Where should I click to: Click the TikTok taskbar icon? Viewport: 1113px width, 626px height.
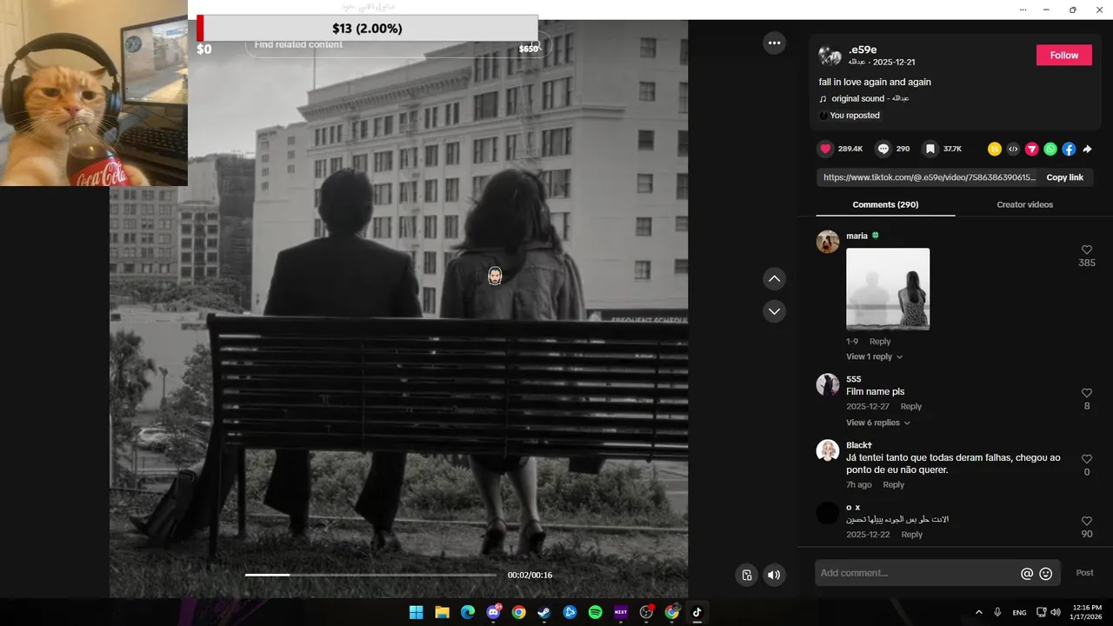(696, 612)
